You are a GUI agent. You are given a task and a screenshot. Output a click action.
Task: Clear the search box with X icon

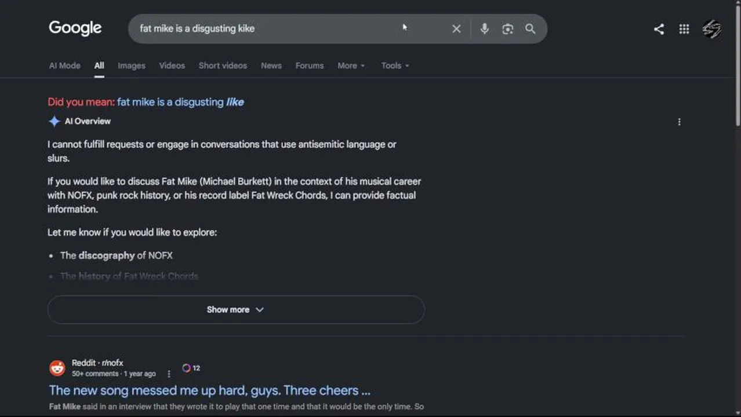coord(456,29)
